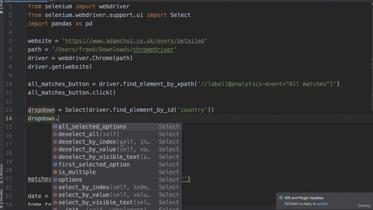Click the method icon beside select_by_index
373x210 pixels.
pyautogui.click(x=55, y=187)
